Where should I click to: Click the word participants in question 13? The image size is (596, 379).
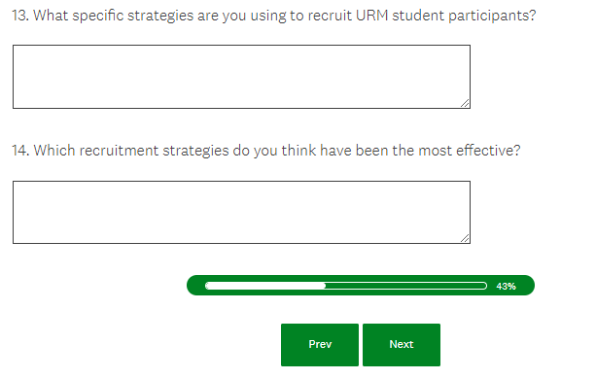(x=492, y=17)
